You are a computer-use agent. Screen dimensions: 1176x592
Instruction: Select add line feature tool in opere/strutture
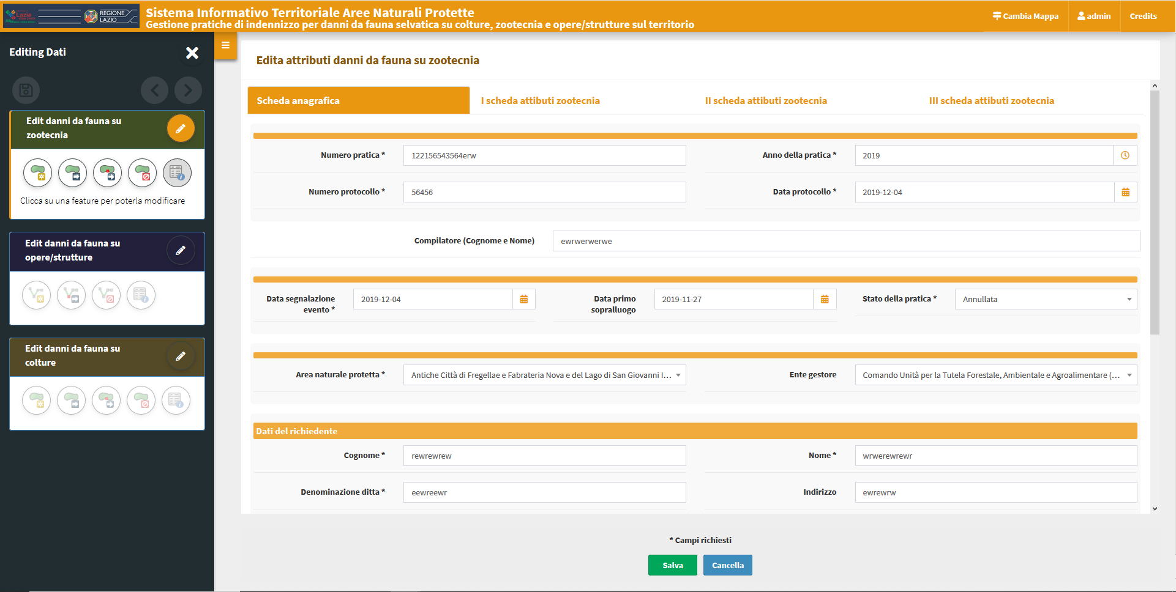click(x=37, y=295)
